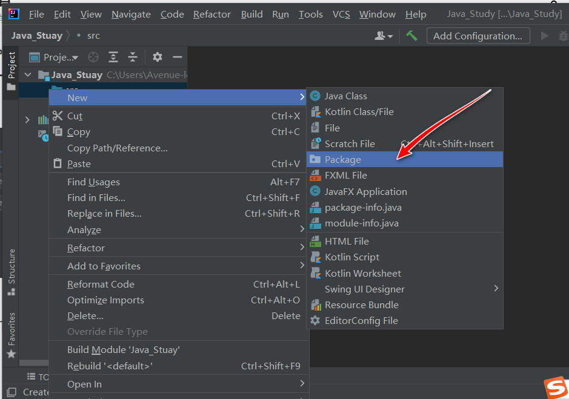The width and height of the screenshot is (569, 399).
Task: Open the Project view dropdown
Action: point(53,57)
